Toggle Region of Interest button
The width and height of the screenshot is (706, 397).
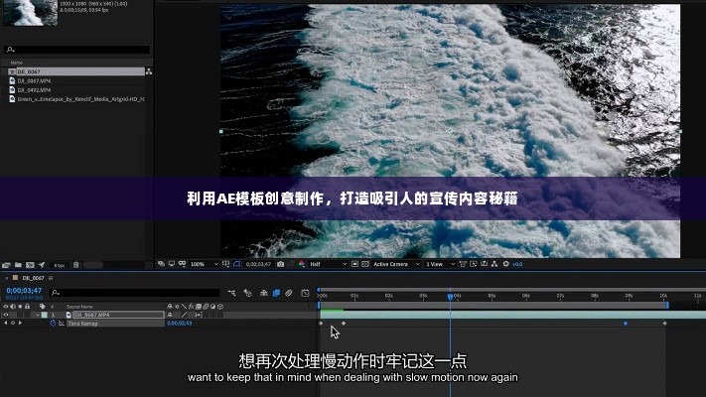point(354,264)
